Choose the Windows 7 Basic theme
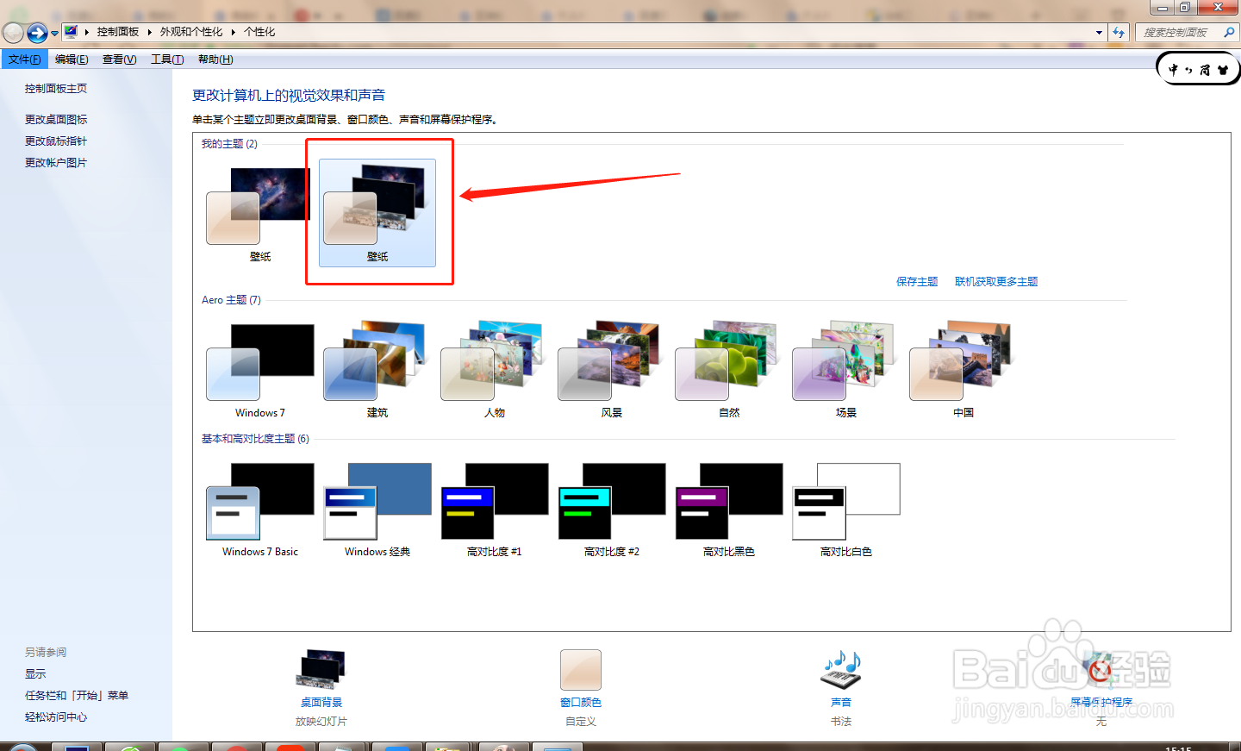 point(260,510)
